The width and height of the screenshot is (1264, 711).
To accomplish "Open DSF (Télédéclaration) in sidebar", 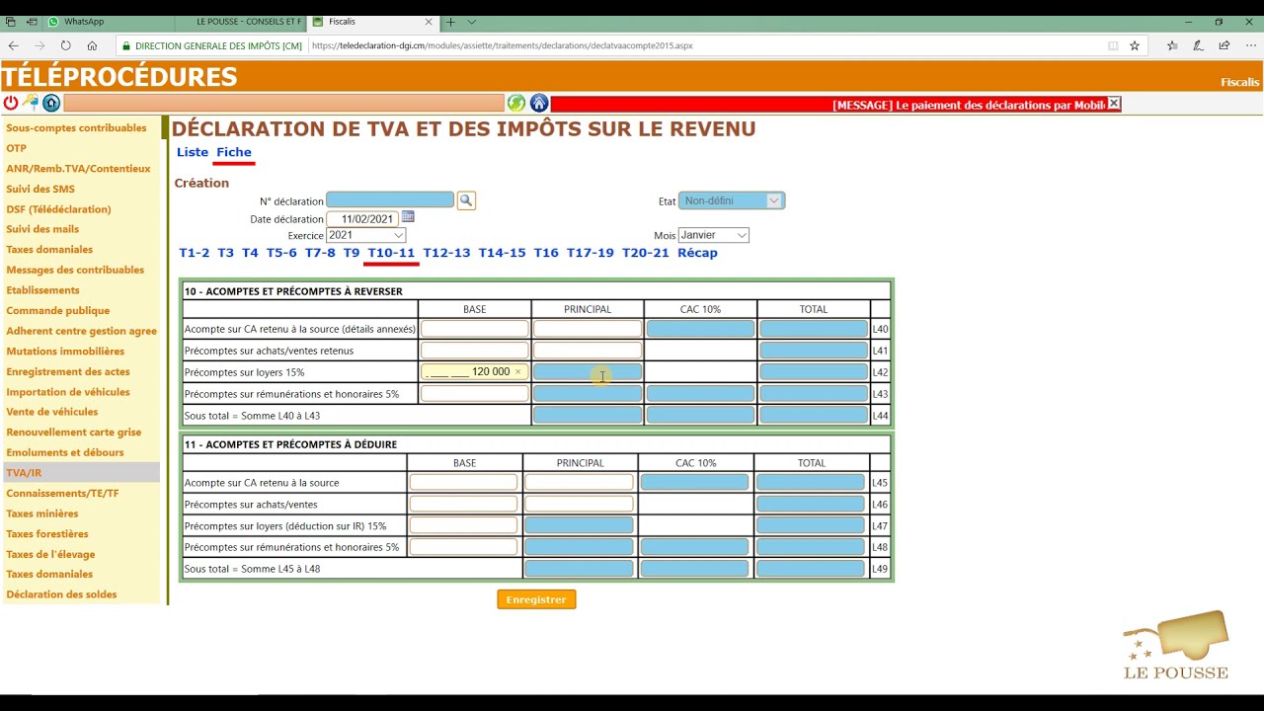I will pos(58,209).
